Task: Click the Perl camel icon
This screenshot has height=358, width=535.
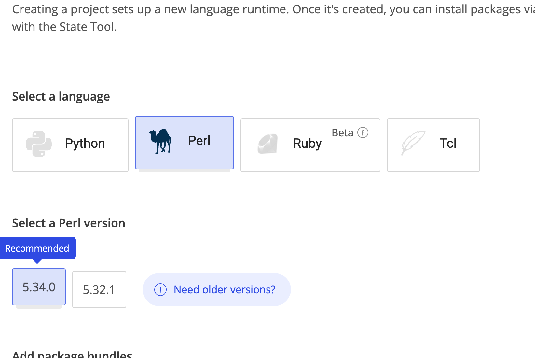Action: point(160,141)
